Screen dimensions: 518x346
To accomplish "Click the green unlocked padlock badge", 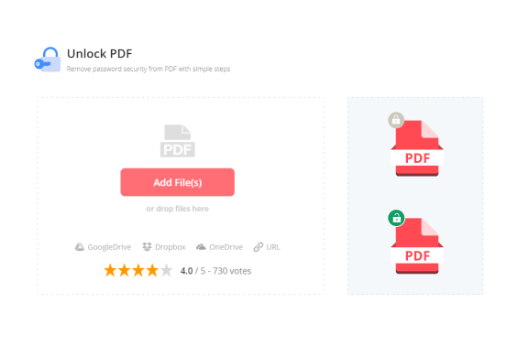I will point(396,218).
